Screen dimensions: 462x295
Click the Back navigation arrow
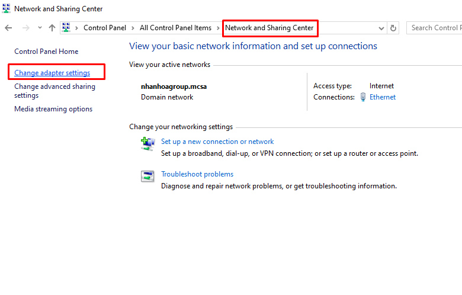tap(8, 28)
